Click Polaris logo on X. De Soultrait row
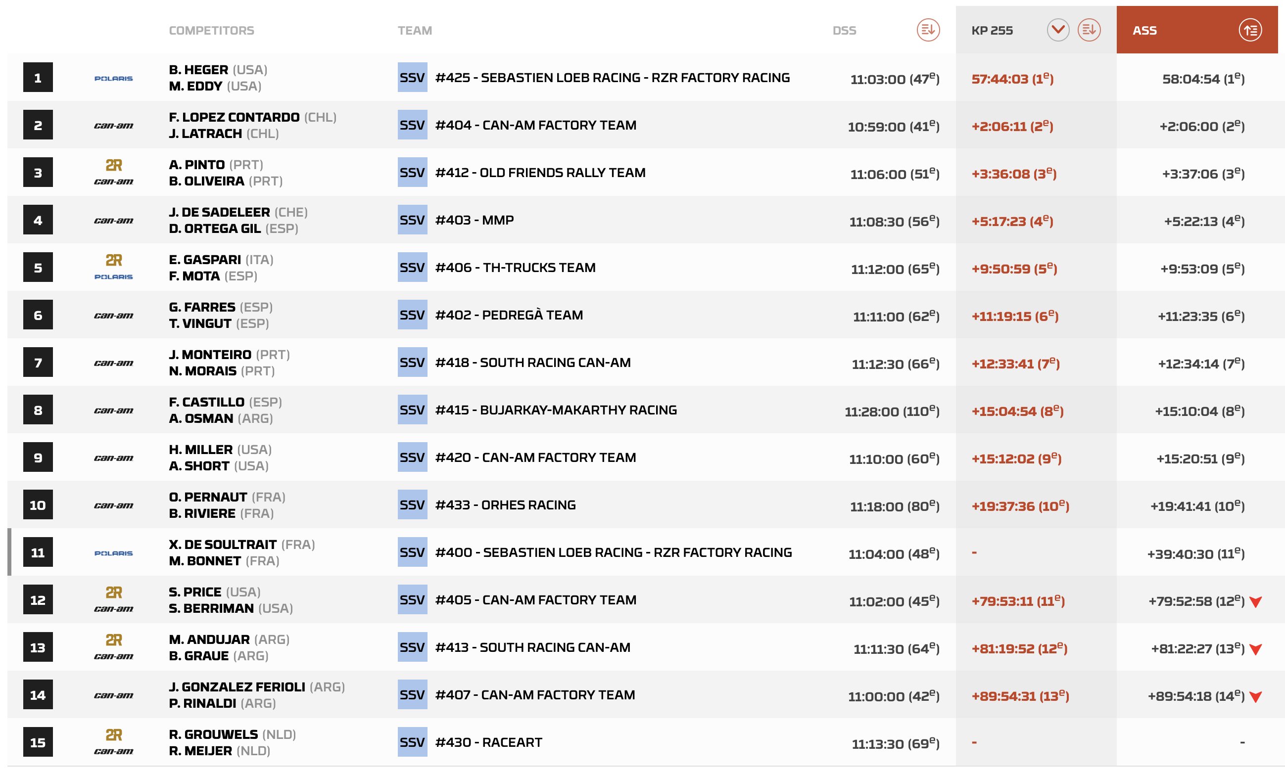The image size is (1285, 775). pos(113,553)
